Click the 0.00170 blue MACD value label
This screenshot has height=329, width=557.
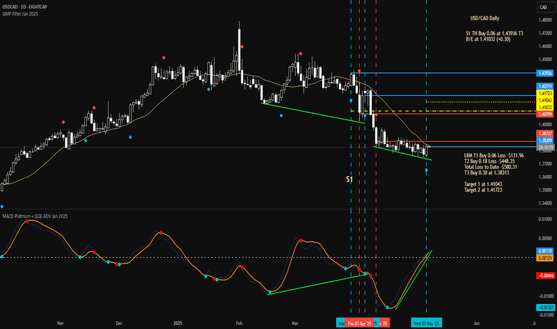tap(545, 251)
